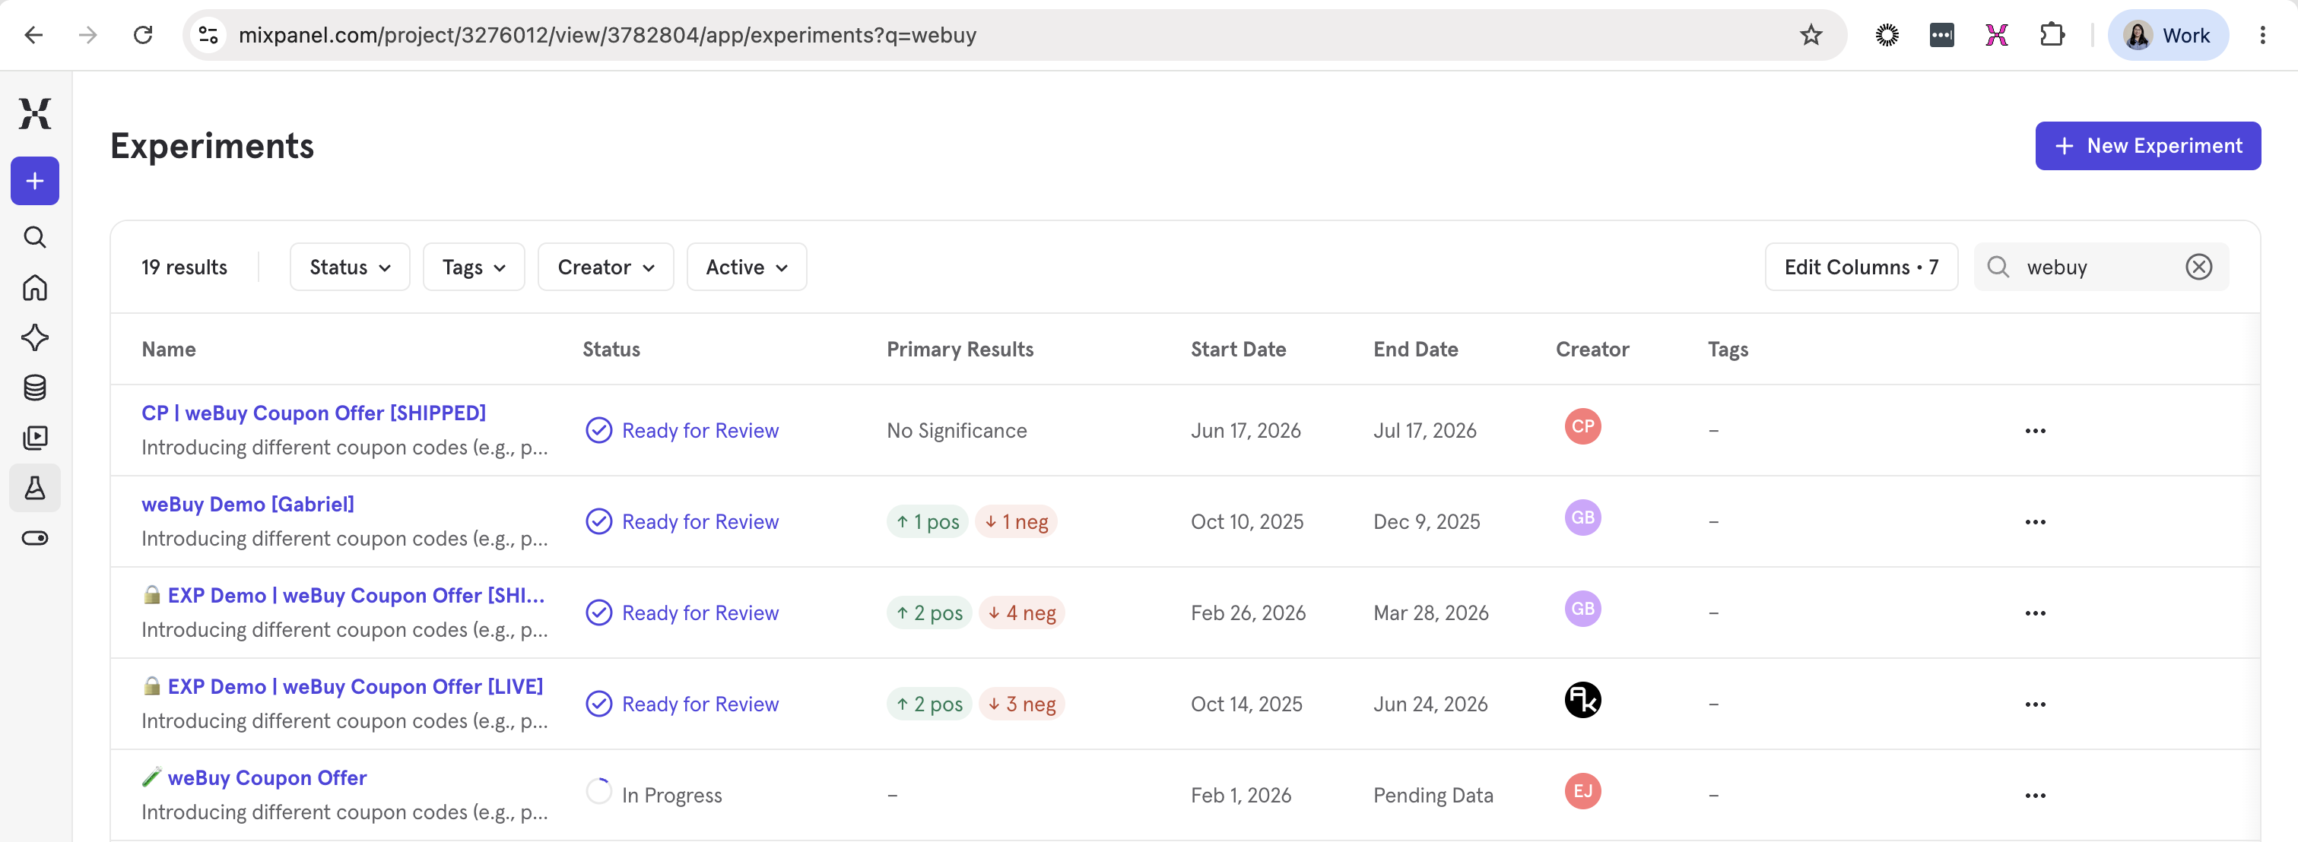Click 'Ready for Review' status on the SHIPPED row
Screen dimensions: 2298x842
(x=682, y=431)
